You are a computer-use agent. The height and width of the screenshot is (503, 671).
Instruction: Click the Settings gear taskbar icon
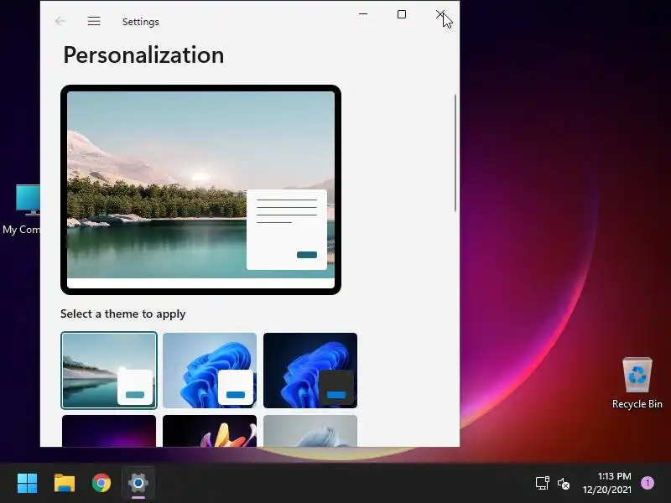coord(138,483)
